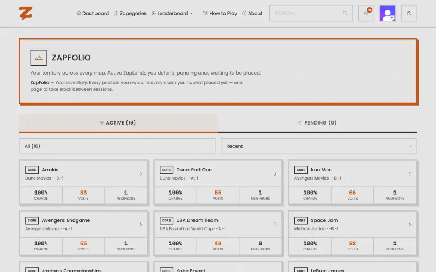The width and height of the screenshot is (436, 272).
Task: Open the Iron Man card chevron
Action: click(x=410, y=174)
